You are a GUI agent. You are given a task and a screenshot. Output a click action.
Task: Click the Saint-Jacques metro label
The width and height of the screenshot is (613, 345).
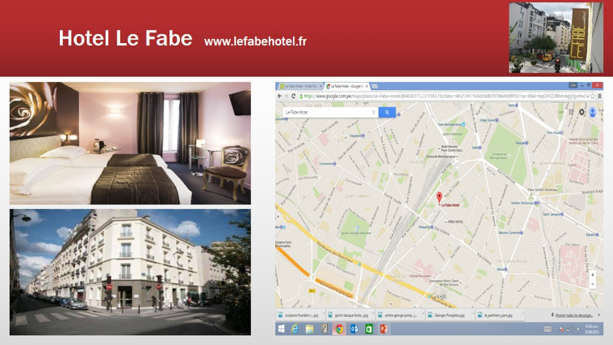point(551,214)
